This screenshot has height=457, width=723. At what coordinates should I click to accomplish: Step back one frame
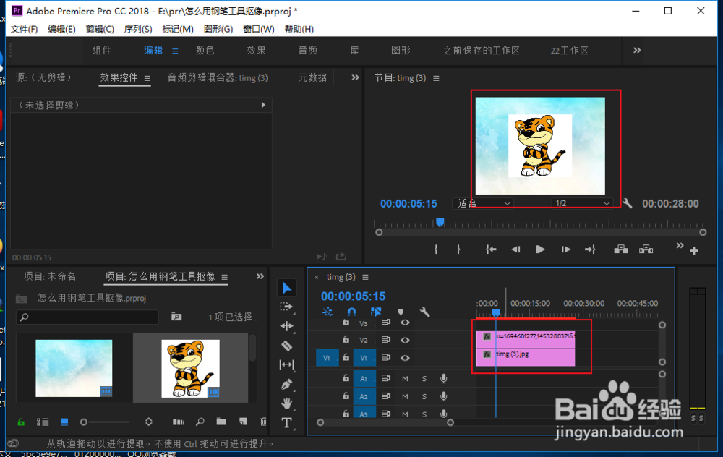point(515,249)
